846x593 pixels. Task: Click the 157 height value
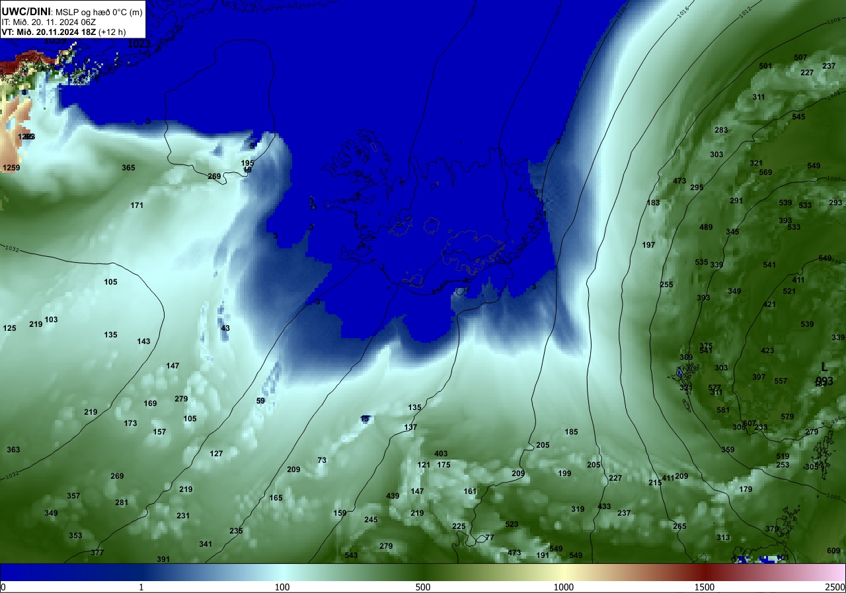(x=159, y=432)
